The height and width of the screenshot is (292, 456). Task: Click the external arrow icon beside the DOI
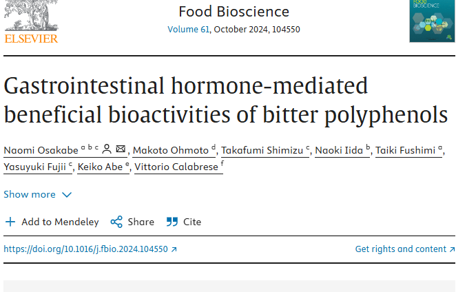(174, 249)
